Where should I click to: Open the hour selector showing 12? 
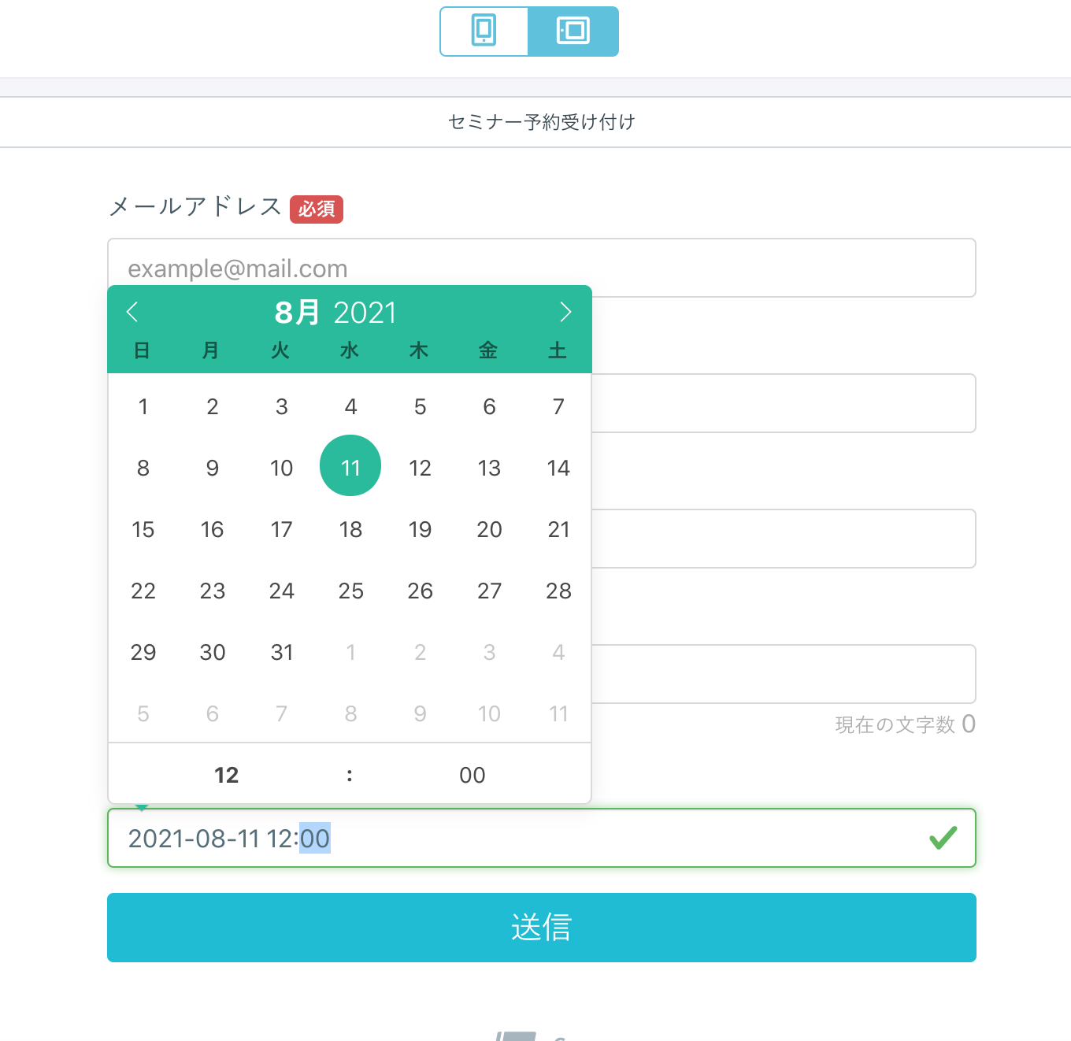point(226,774)
